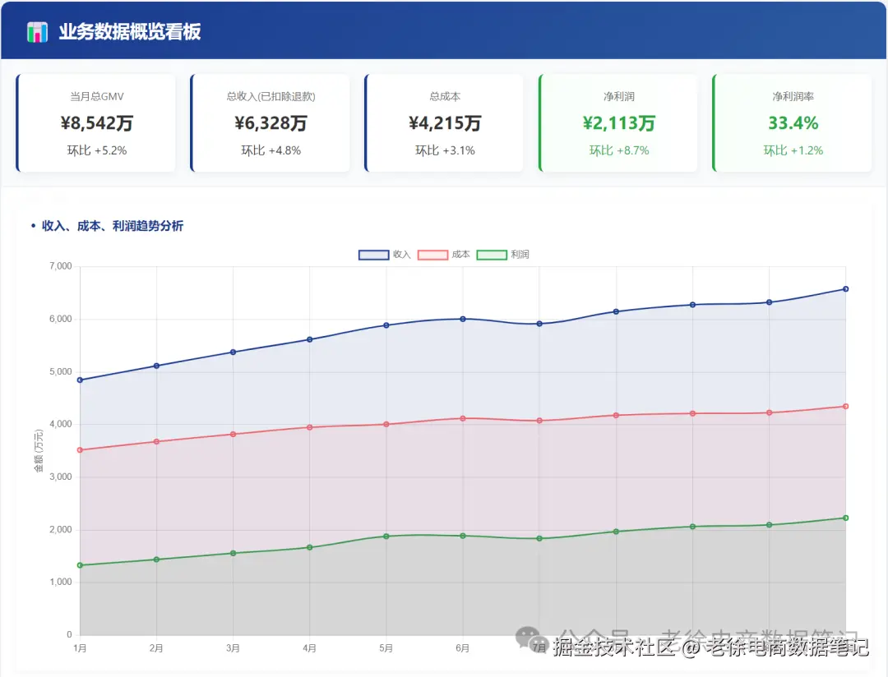The height and width of the screenshot is (677, 888).
Task: Click the 1,000 y-axis label
Action: (x=61, y=582)
